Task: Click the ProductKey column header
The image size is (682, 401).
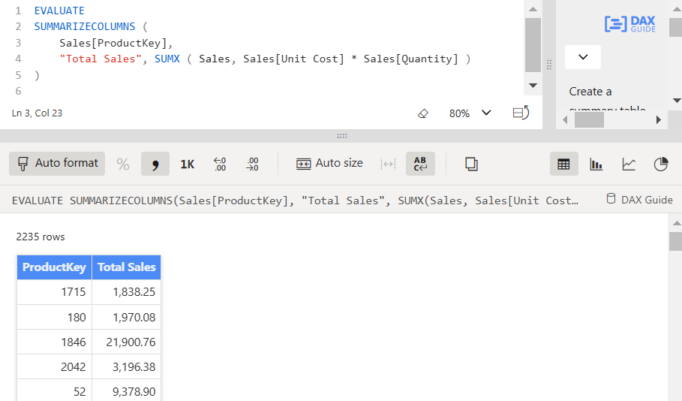Action: (x=54, y=267)
